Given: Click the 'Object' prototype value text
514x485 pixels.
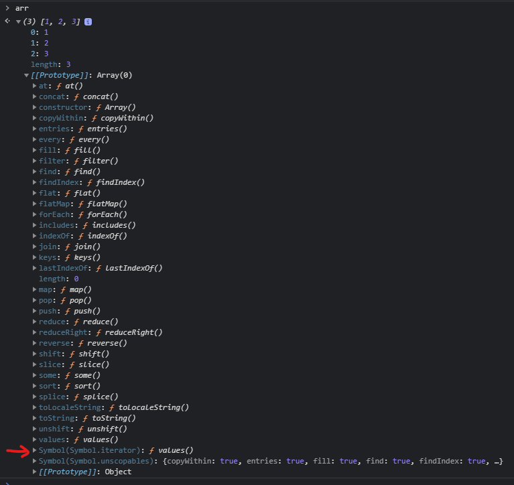Looking at the screenshot, I should coord(118,472).
